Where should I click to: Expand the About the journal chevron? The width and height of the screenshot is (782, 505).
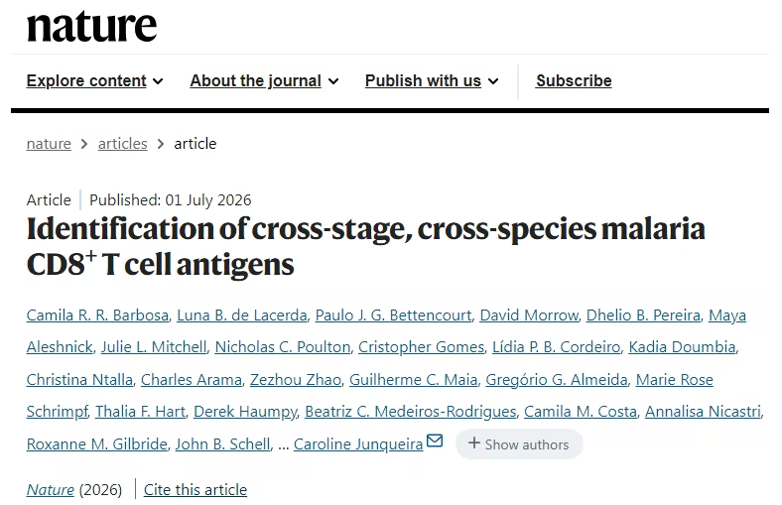click(x=333, y=81)
